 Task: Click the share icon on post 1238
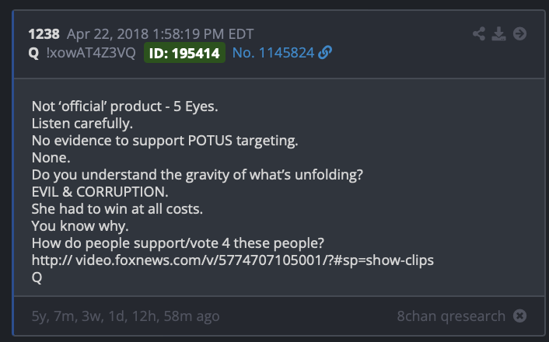(478, 34)
